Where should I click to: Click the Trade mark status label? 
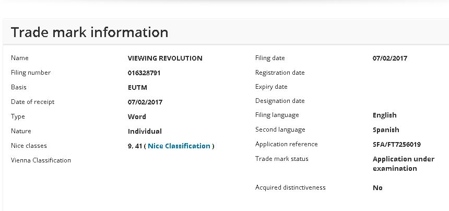click(282, 159)
